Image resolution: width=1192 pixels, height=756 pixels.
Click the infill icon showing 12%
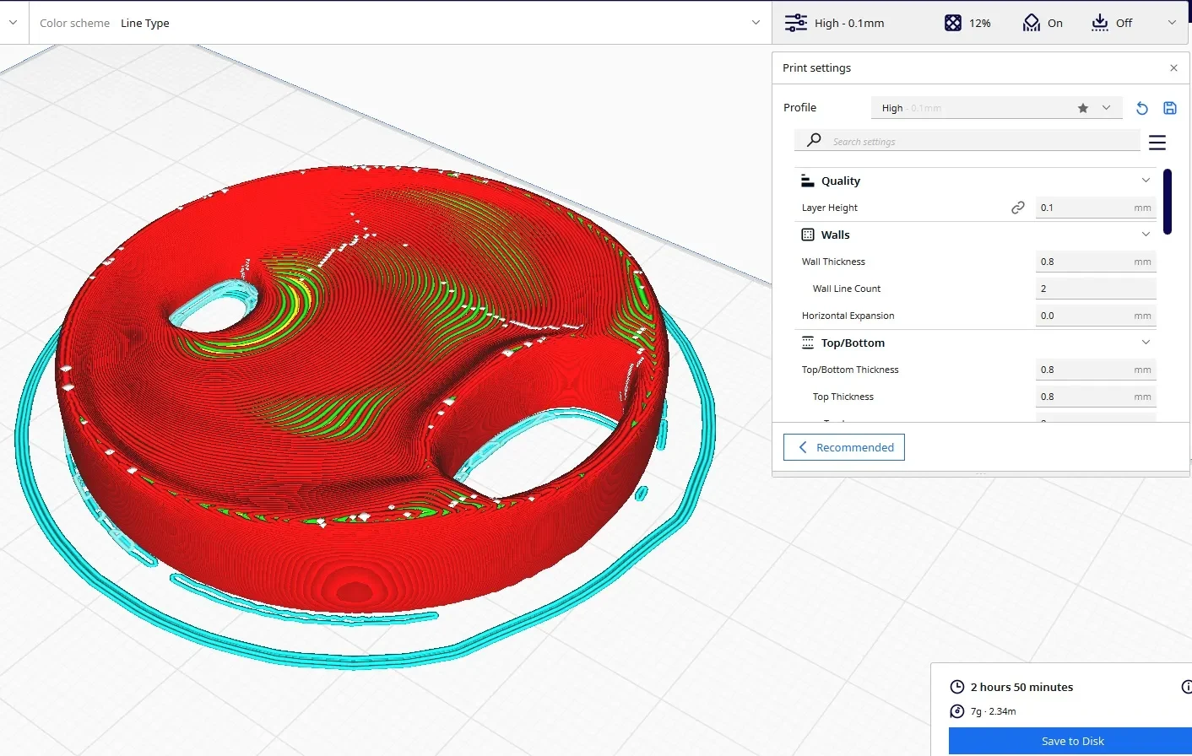click(x=953, y=23)
